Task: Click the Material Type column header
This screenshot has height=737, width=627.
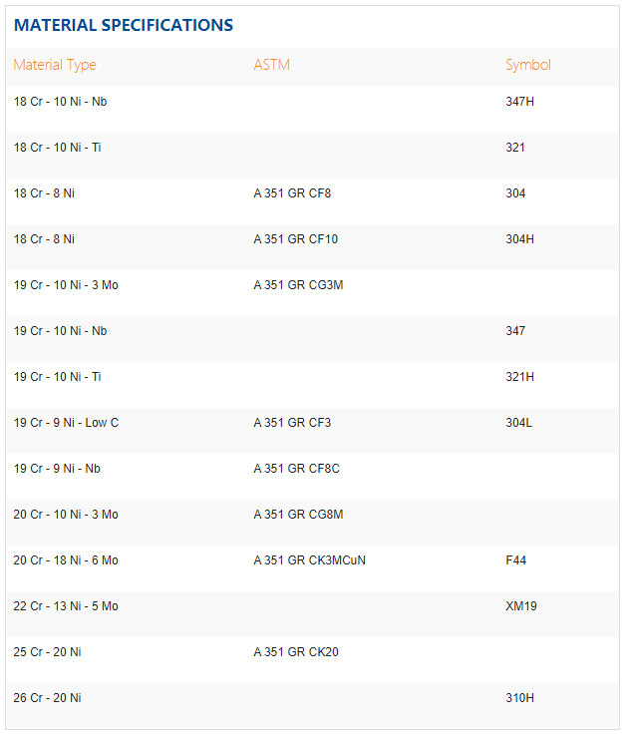Action: pyautogui.click(x=55, y=65)
